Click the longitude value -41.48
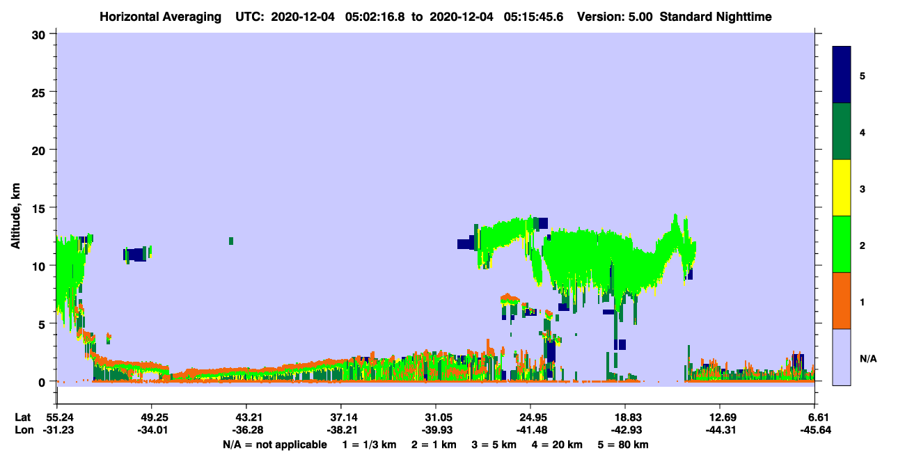The image size is (905, 464). [532, 429]
